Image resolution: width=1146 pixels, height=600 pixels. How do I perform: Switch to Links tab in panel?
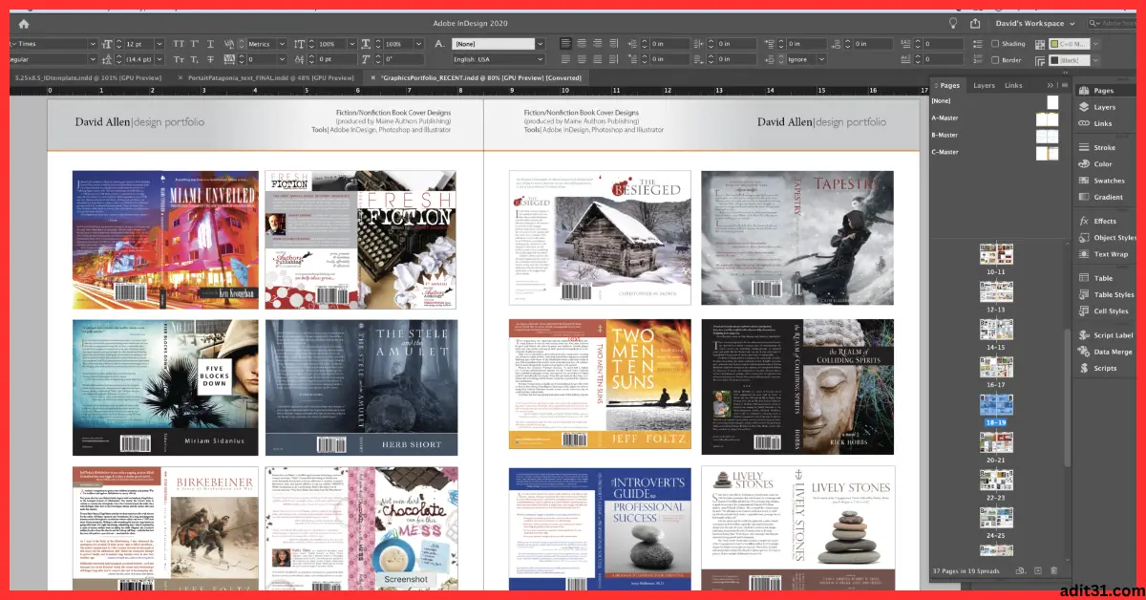(x=1013, y=85)
